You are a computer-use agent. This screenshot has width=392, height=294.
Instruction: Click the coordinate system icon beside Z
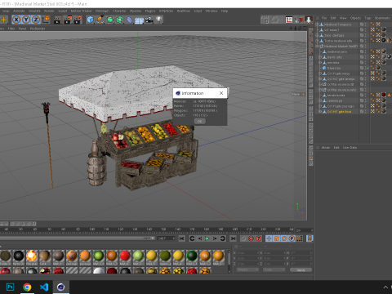tap(46, 20)
